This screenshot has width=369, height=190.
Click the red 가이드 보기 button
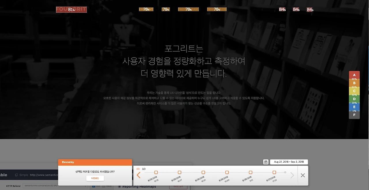(x=178, y=187)
